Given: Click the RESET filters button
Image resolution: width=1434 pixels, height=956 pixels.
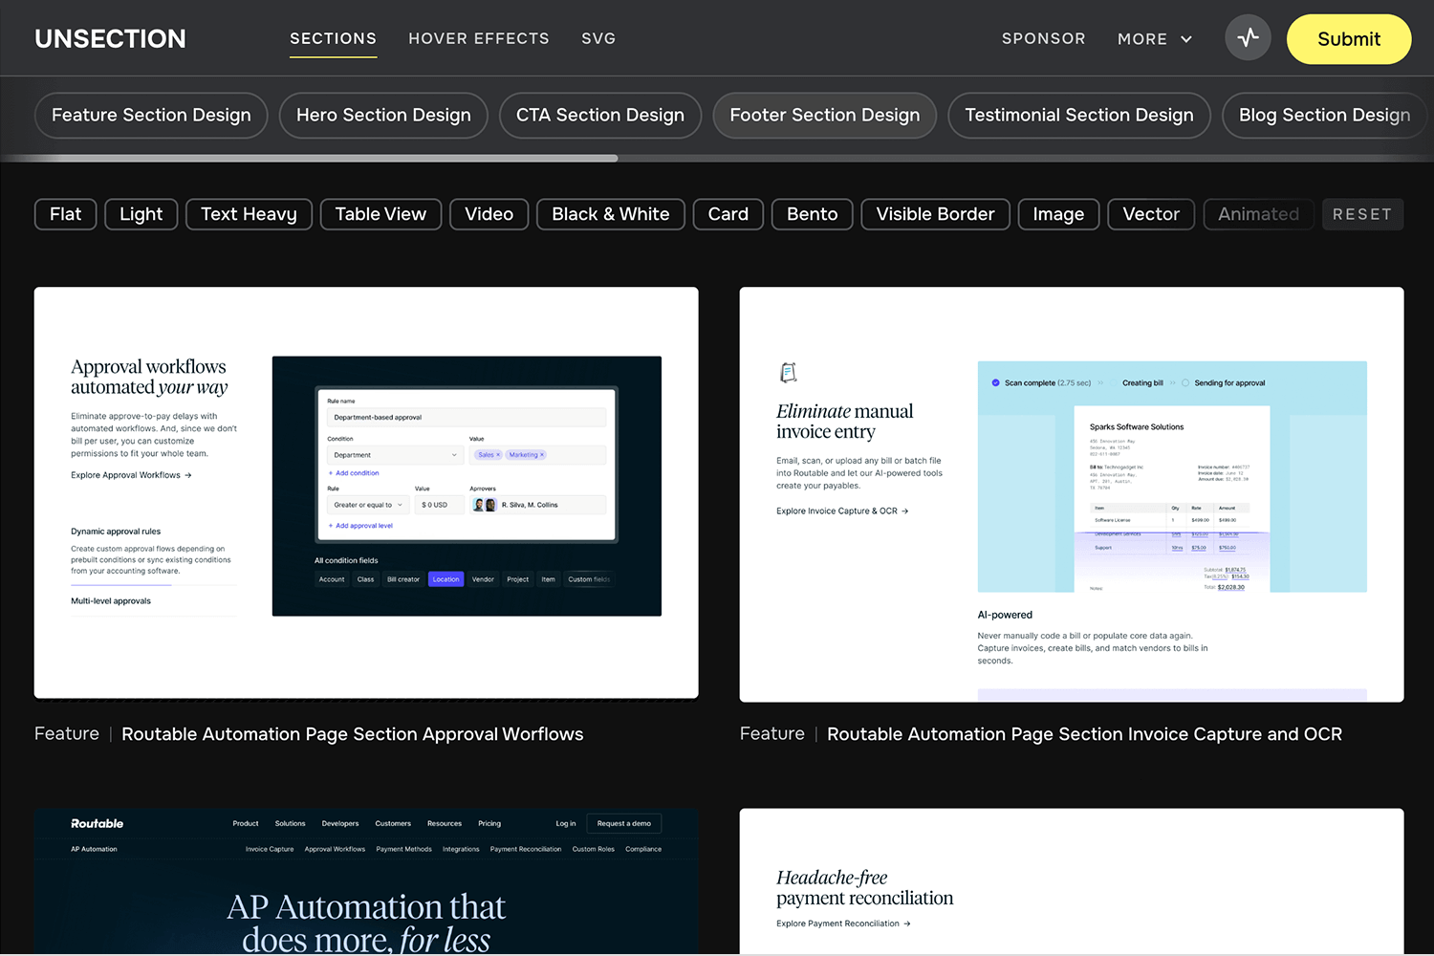Looking at the screenshot, I should 1362,214.
